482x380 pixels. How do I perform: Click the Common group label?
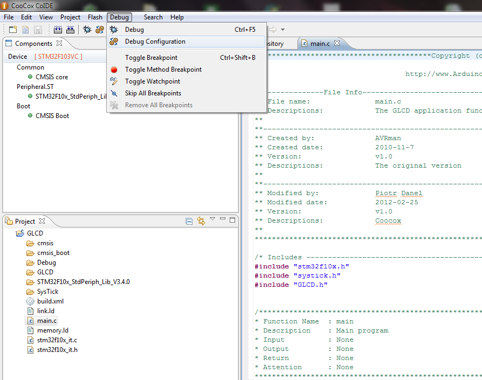[x=30, y=67]
